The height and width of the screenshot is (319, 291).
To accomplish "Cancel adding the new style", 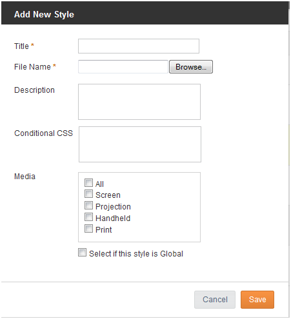I will pos(215,300).
